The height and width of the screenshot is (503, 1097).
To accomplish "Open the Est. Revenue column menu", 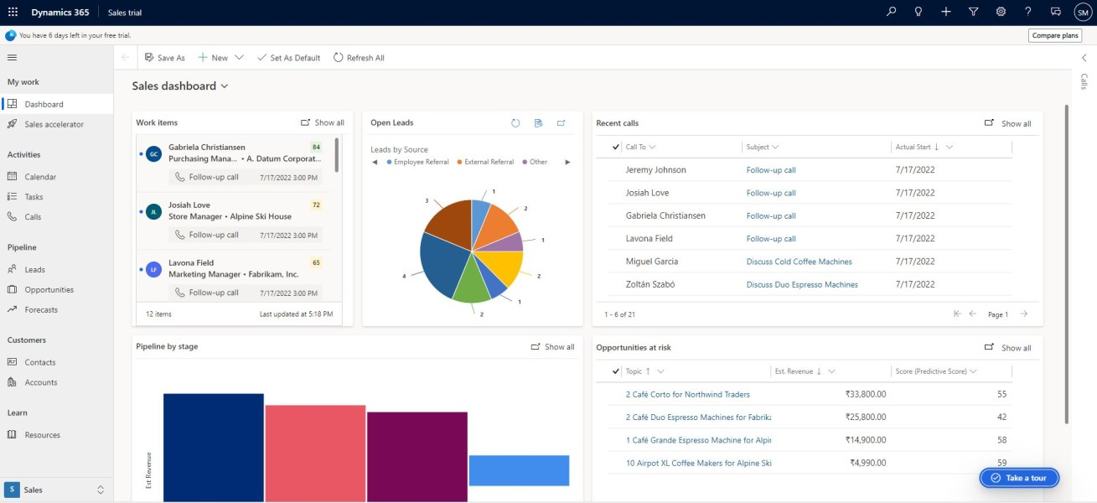I will tap(831, 371).
